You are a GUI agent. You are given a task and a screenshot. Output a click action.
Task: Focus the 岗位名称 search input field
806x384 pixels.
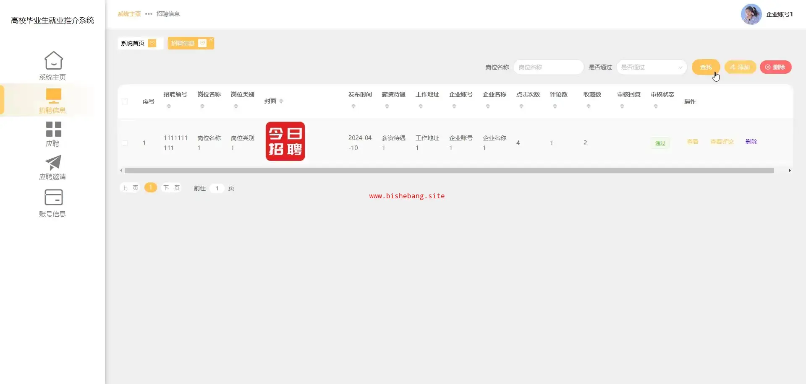click(x=548, y=67)
